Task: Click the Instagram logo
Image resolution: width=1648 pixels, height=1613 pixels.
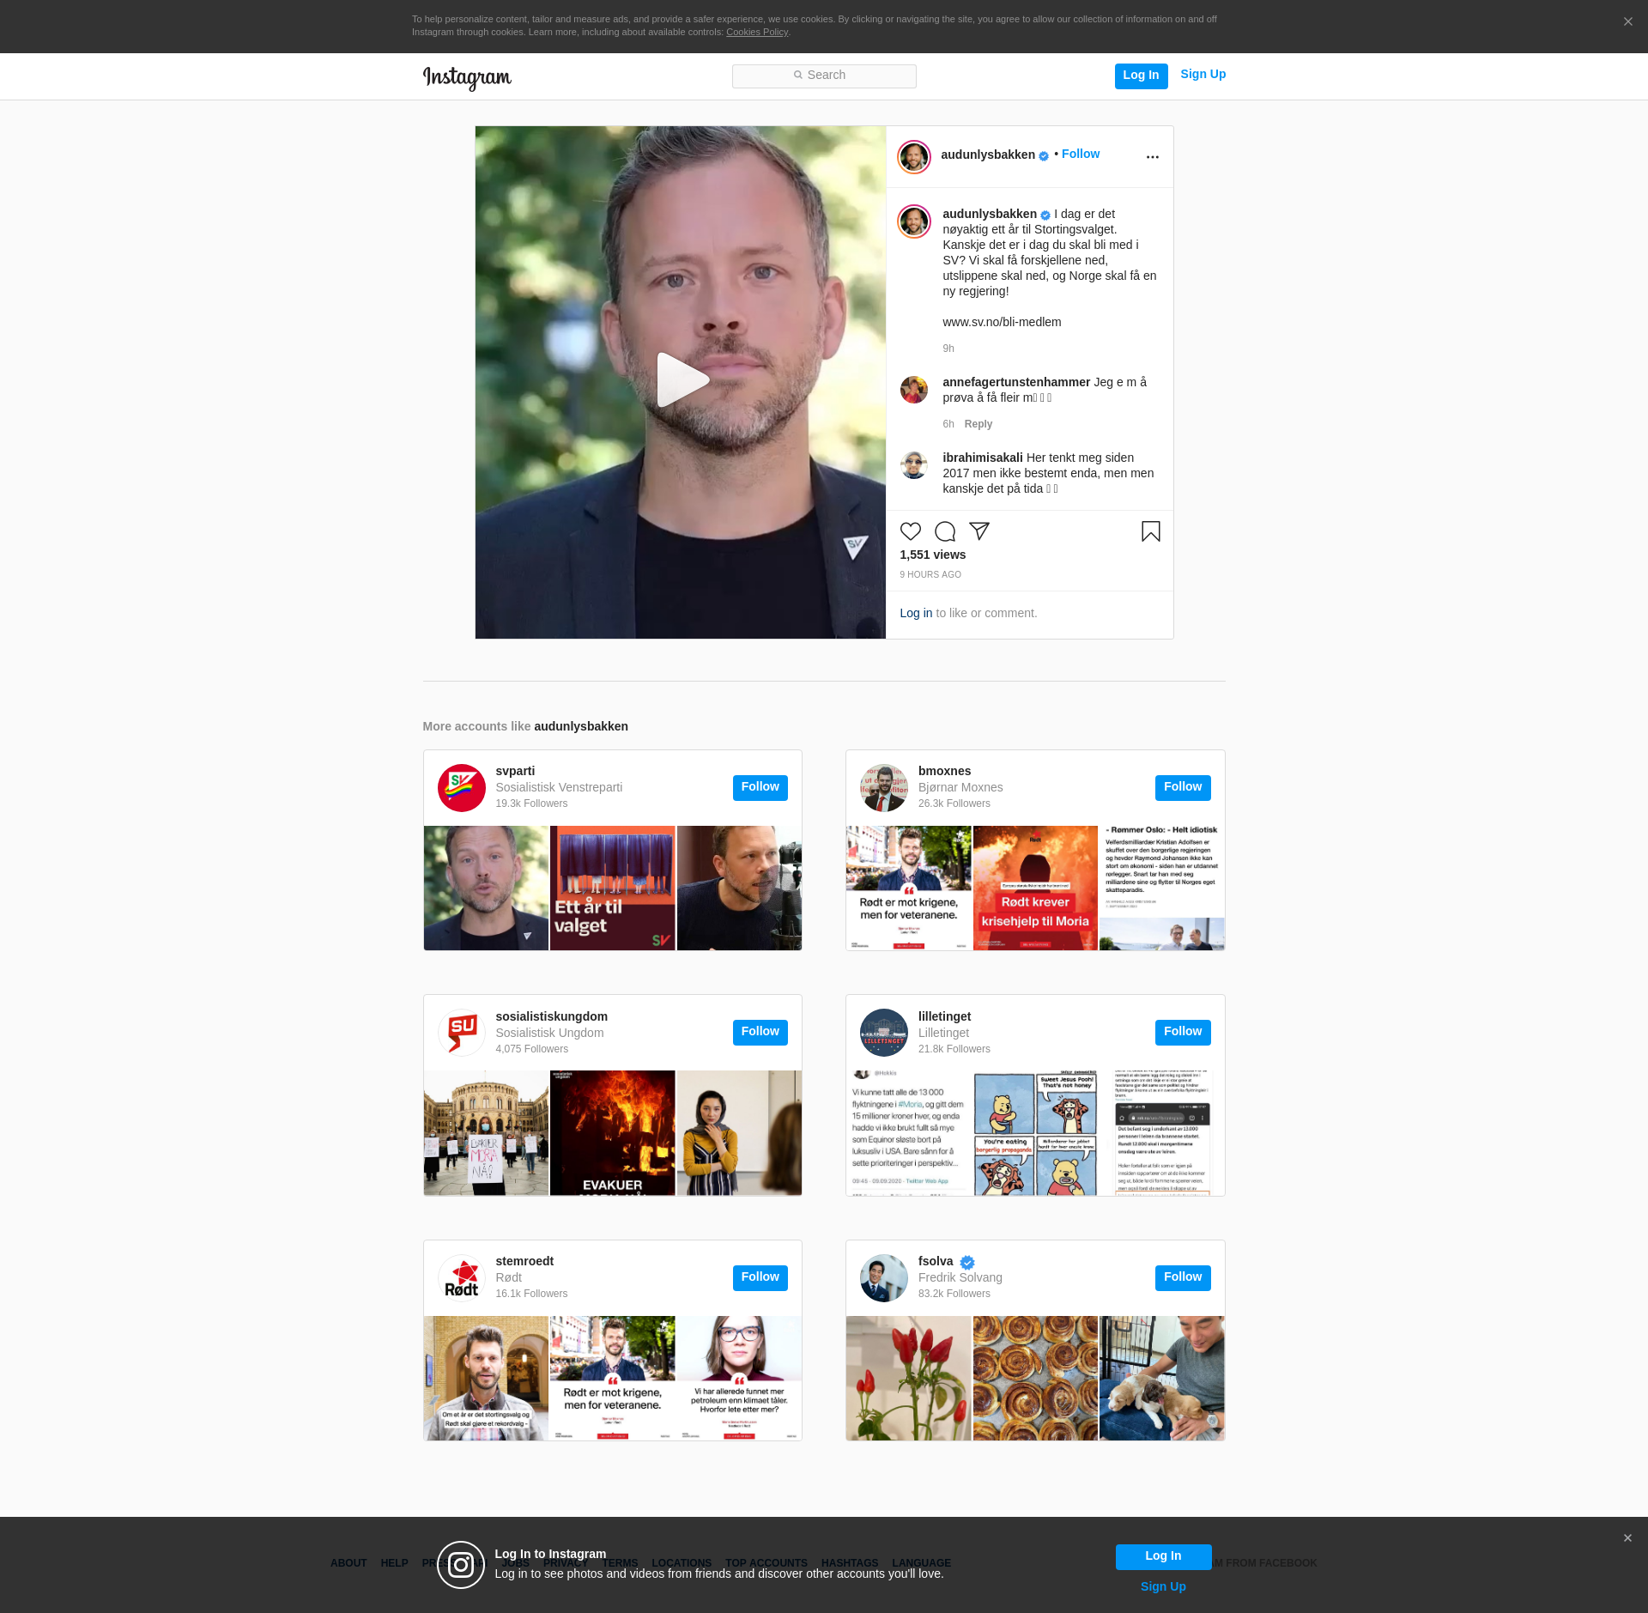Action: [x=467, y=77]
